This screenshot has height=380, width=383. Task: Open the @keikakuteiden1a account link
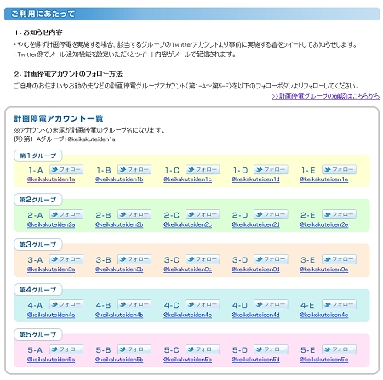coord(51,179)
